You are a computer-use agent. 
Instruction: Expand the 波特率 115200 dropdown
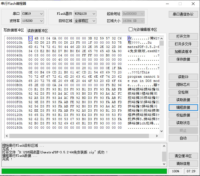tap(33, 21)
